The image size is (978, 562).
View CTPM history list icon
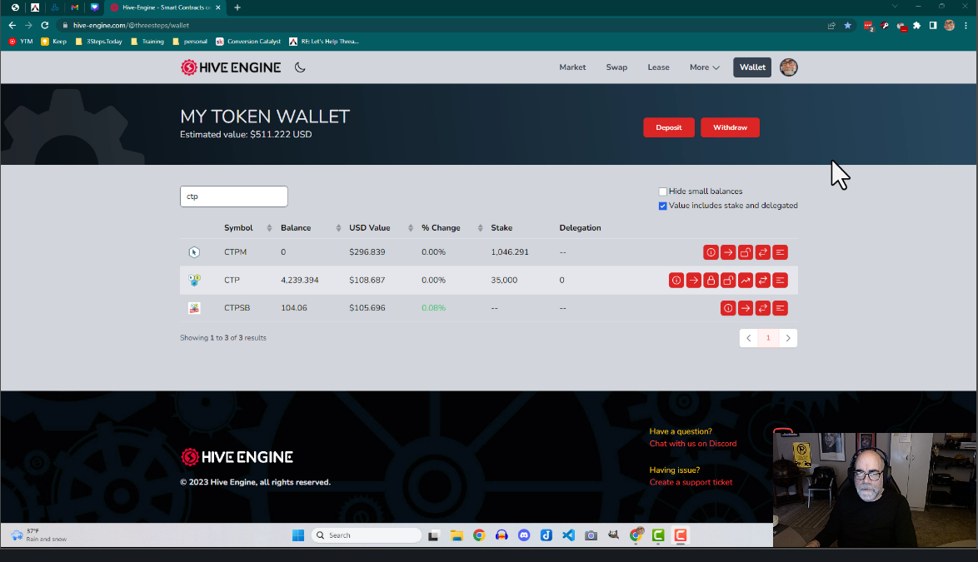pyautogui.click(x=781, y=252)
